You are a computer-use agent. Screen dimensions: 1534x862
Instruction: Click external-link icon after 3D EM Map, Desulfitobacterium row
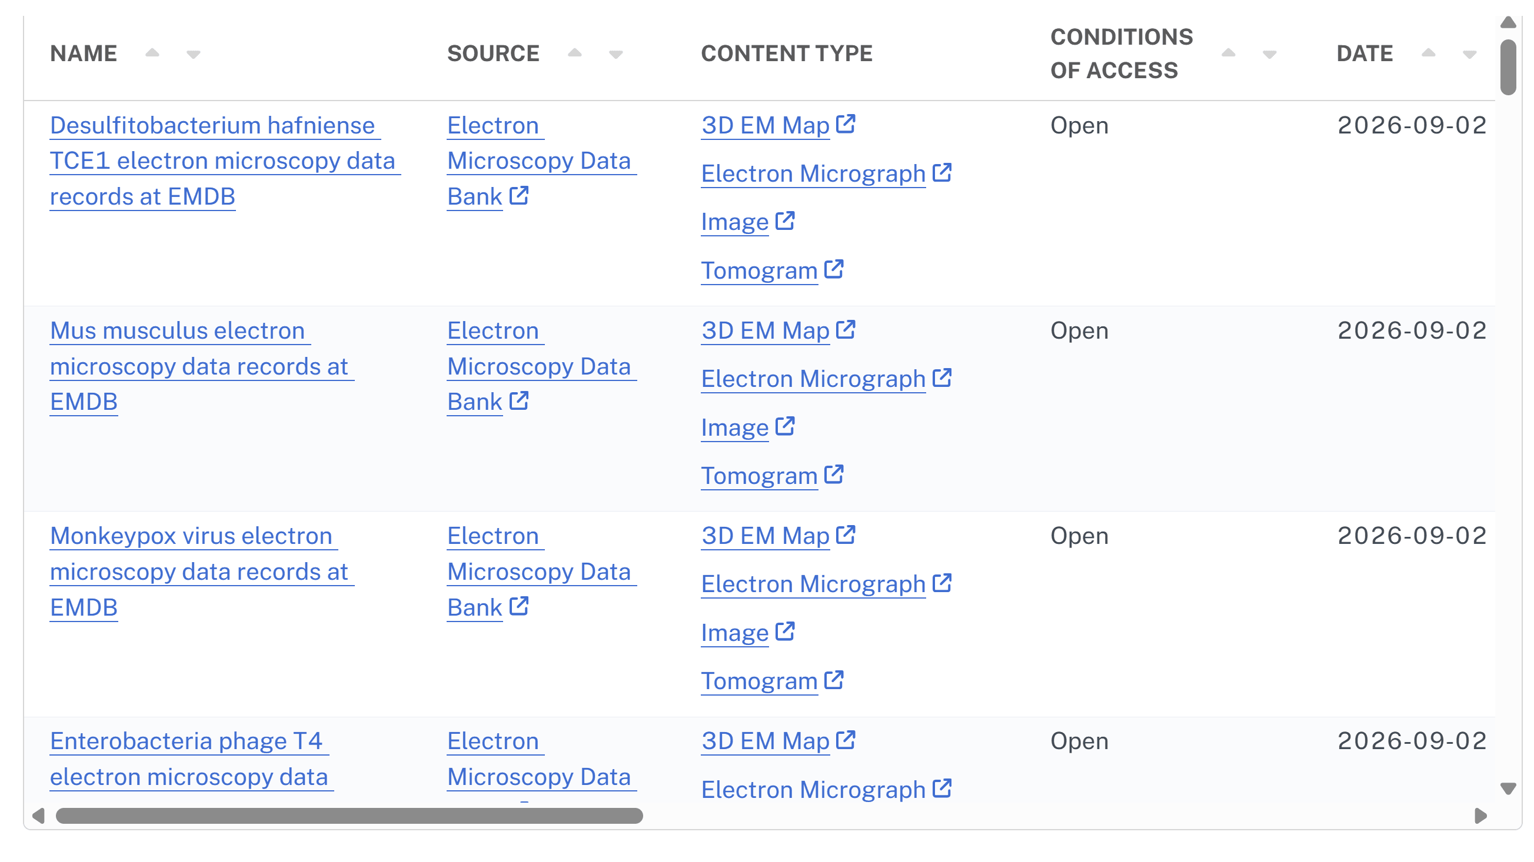[846, 123]
